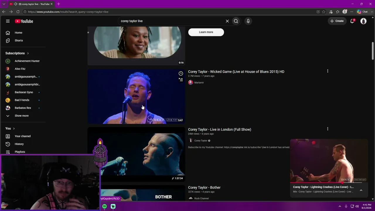Open the browser profile avatar
This screenshot has height=211, width=375.
[x=345, y=12]
